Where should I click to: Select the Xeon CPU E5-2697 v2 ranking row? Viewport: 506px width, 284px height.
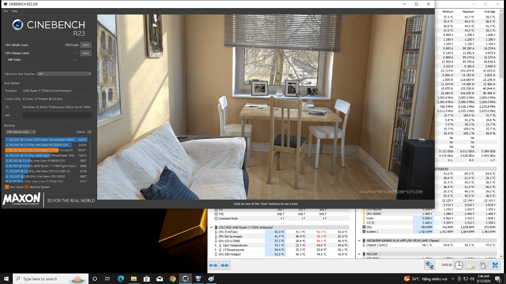coord(46,171)
